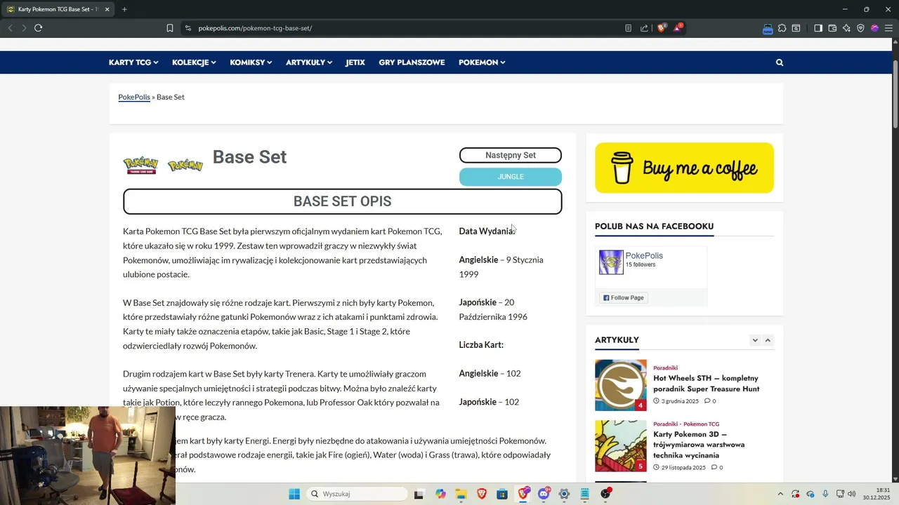Show hidden system tray icons
Image resolution: width=899 pixels, height=505 pixels.
coord(780,494)
